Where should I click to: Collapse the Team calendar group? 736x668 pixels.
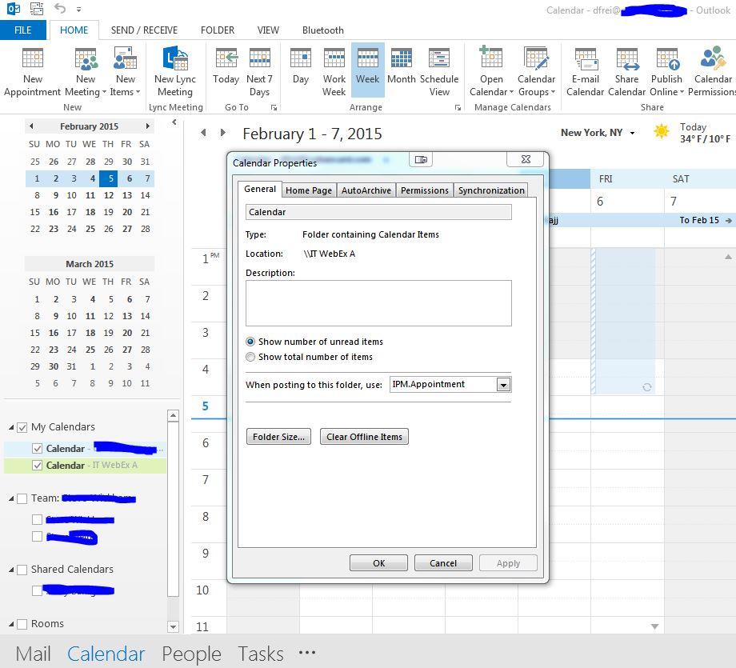click(x=11, y=498)
